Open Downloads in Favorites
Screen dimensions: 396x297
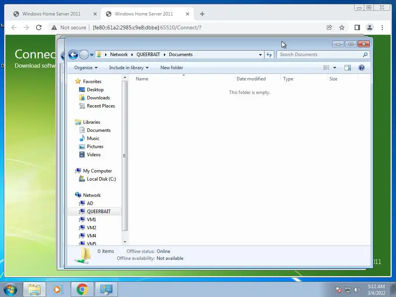(98, 98)
